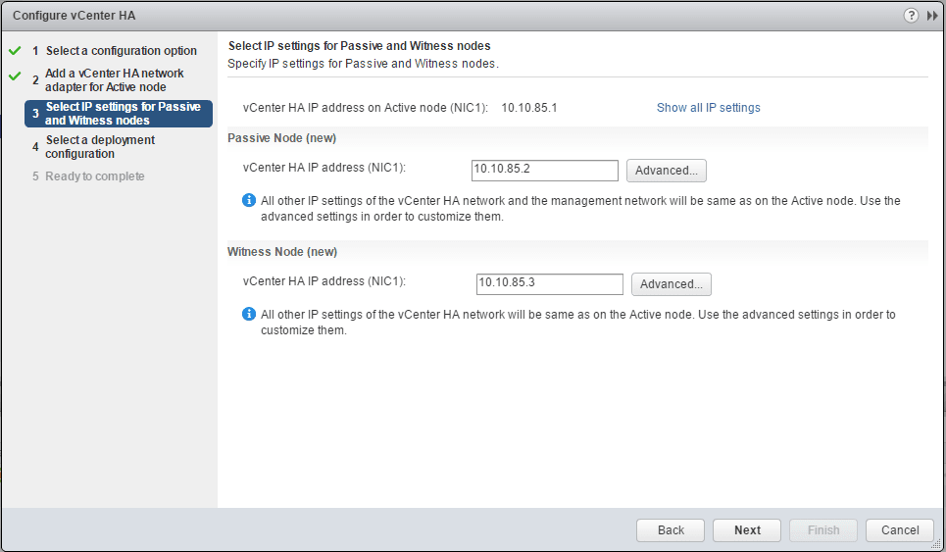Cancel the Configure vCenter HA wizard
This screenshot has height=552, width=946.
[899, 530]
